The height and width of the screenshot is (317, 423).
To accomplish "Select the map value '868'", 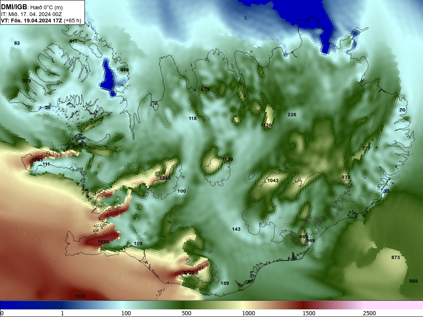I will coord(304,237).
